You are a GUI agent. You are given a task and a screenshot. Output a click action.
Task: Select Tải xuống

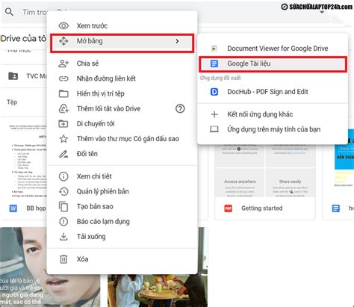click(x=122, y=237)
